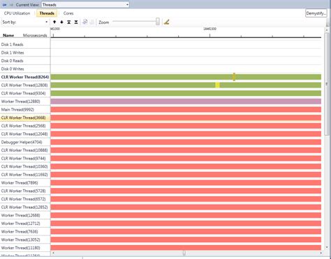Image resolution: width=331 pixels, height=259 pixels.
Task: Click the measure tool pencil icon
Action: tap(166, 22)
